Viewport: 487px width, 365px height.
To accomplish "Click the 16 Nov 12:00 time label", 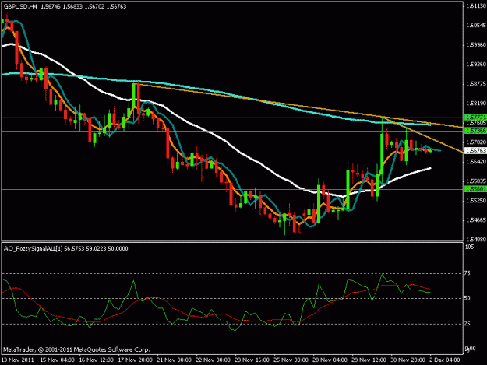I will (97, 360).
